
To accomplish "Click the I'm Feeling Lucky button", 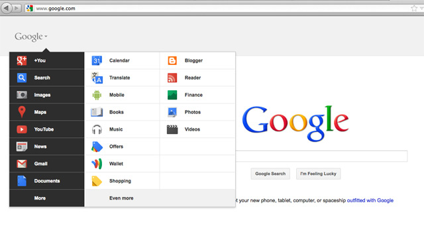I will tap(318, 174).
